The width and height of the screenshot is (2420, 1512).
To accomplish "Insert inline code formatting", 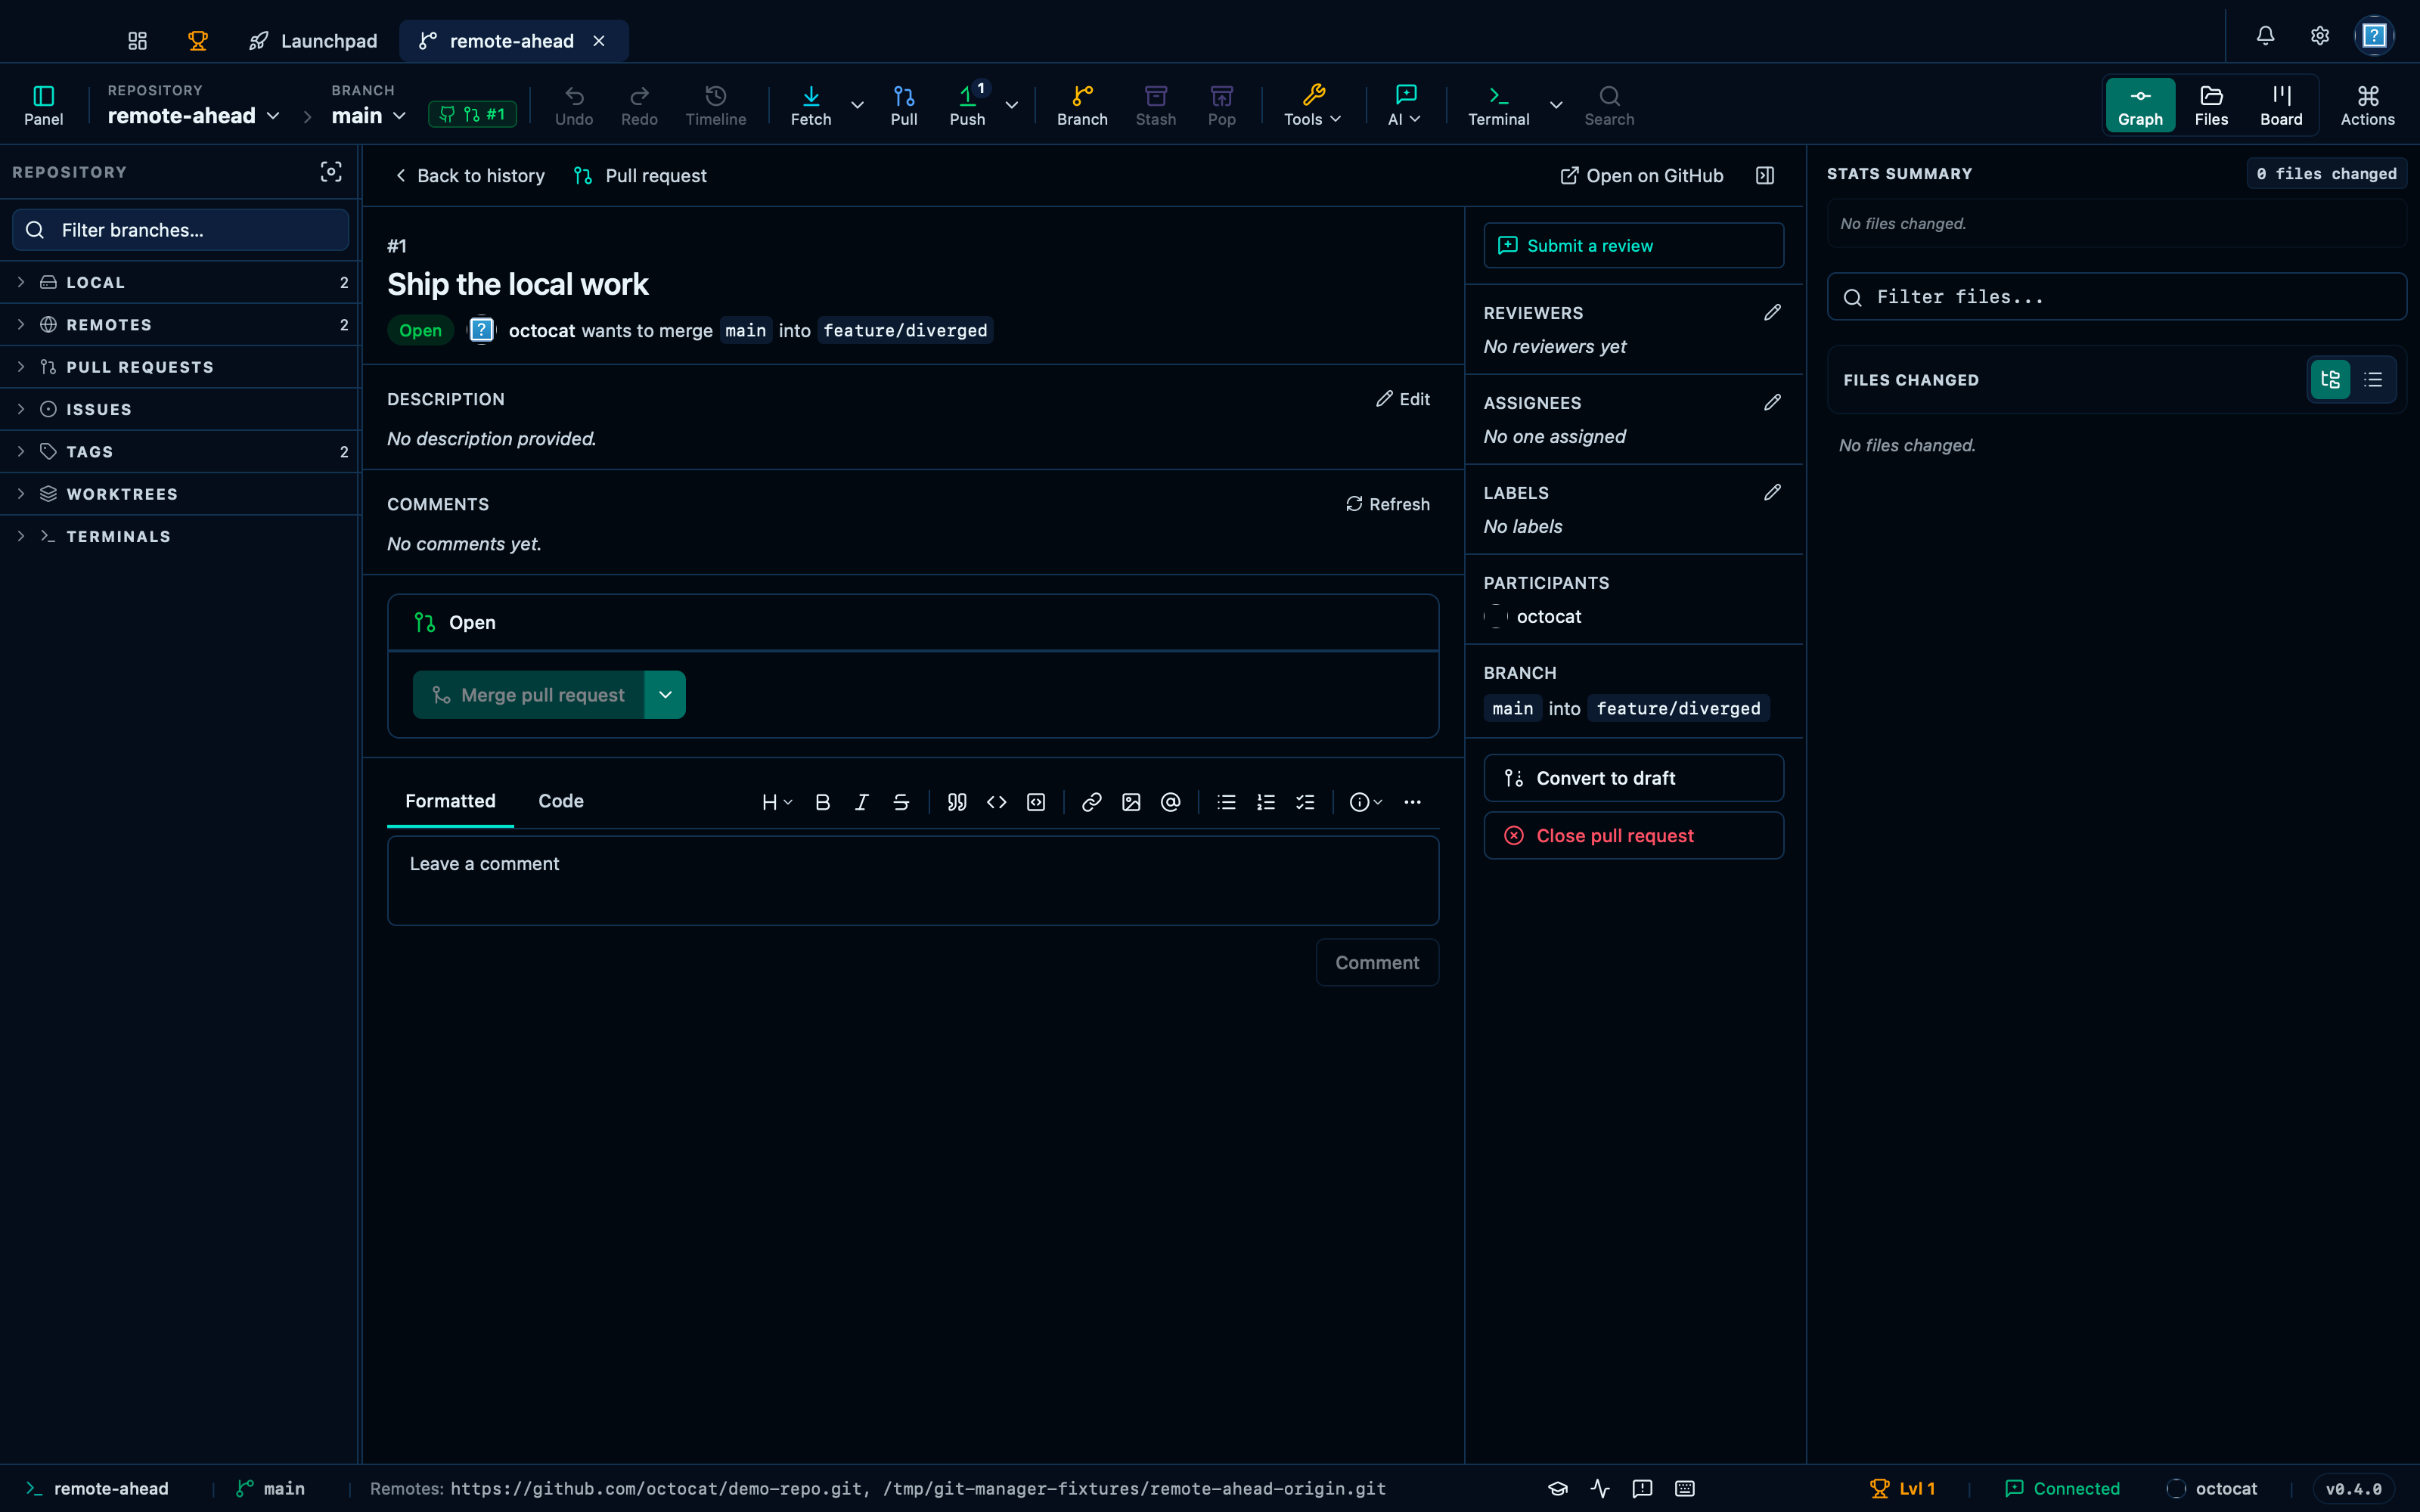I will (996, 802).
